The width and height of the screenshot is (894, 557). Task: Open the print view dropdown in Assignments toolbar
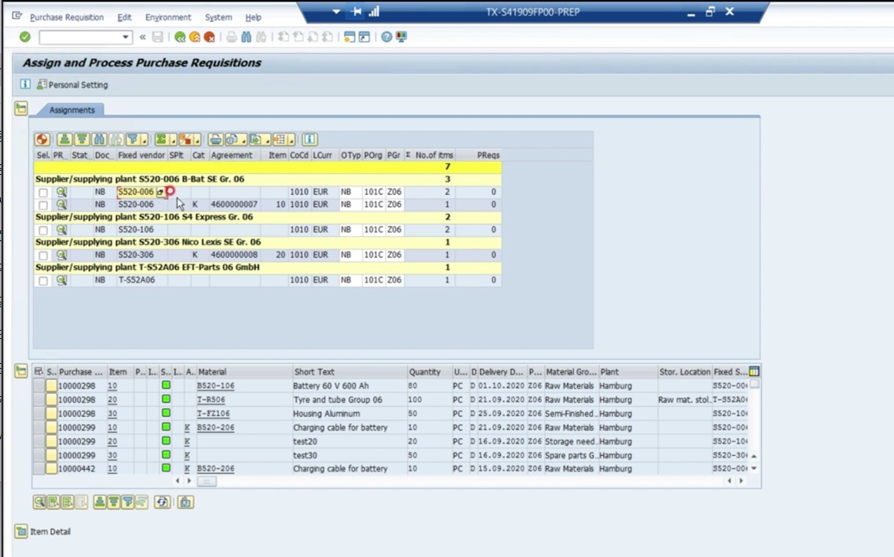click(x=244, y=140)
